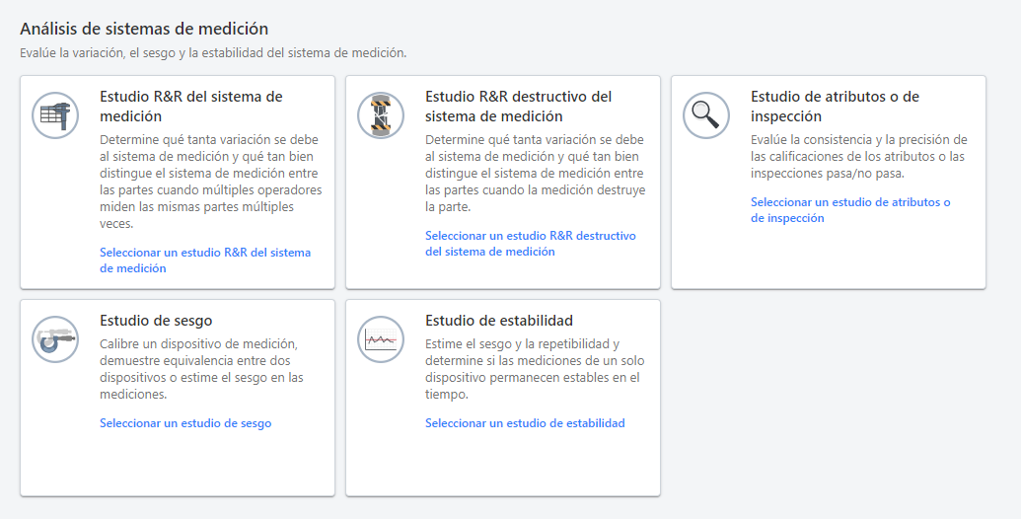Click the gage R&R caliper table icon
The image size is (1021, 519).
point(55,115)
